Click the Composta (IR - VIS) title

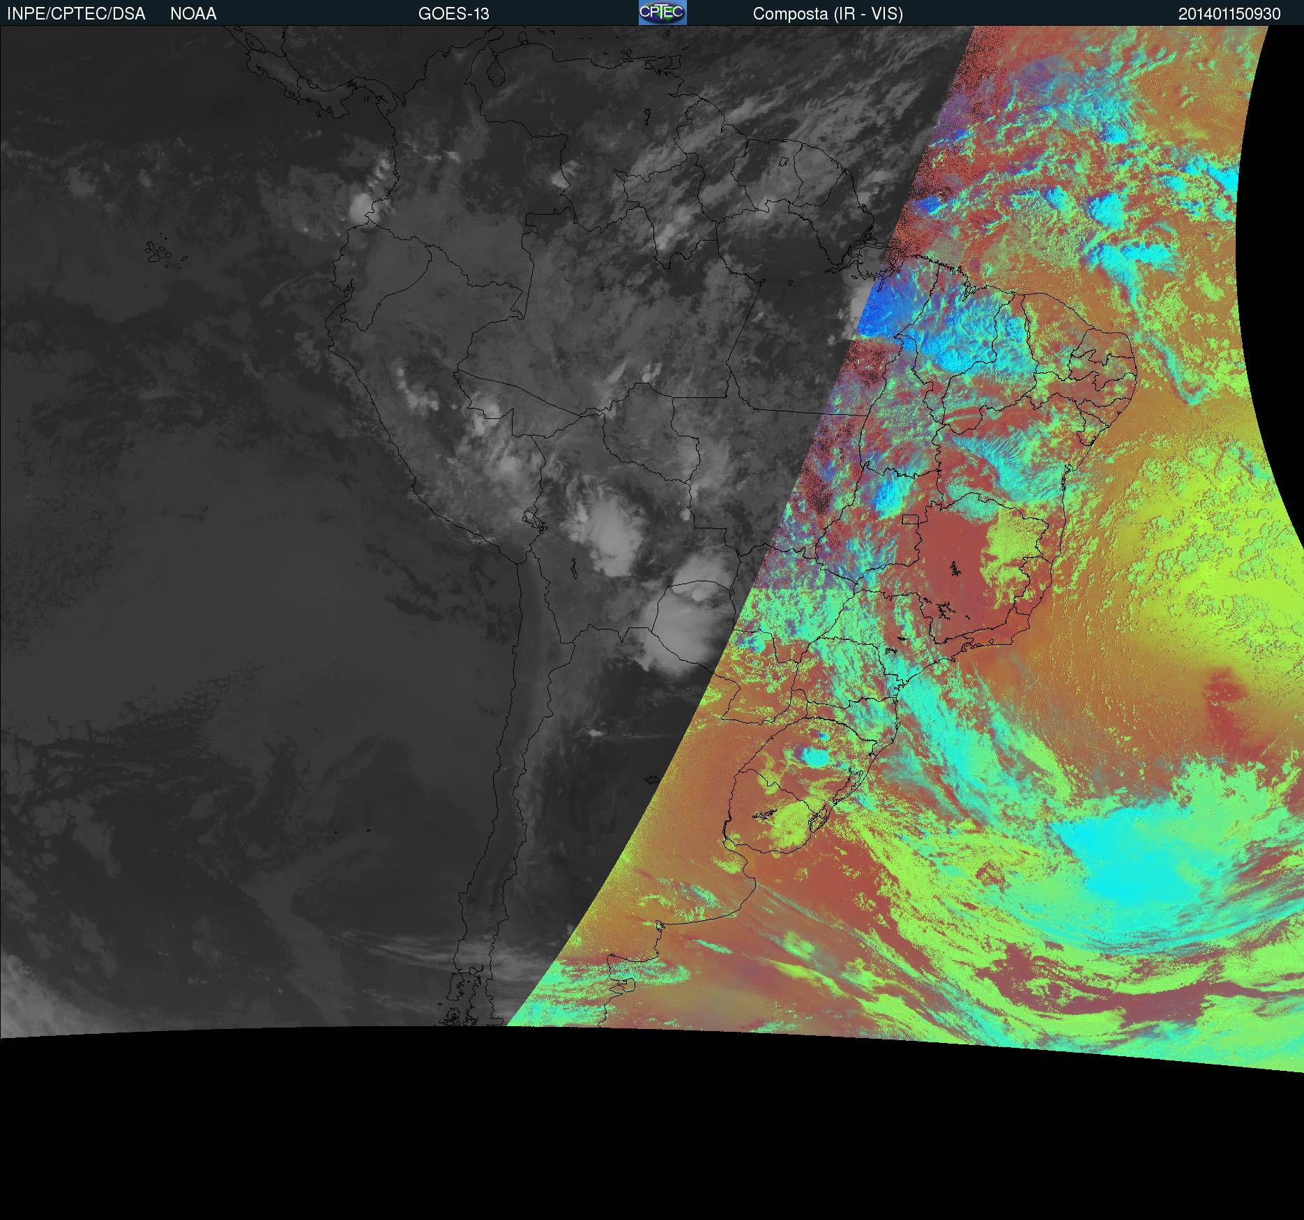click(x=828, y=14)
